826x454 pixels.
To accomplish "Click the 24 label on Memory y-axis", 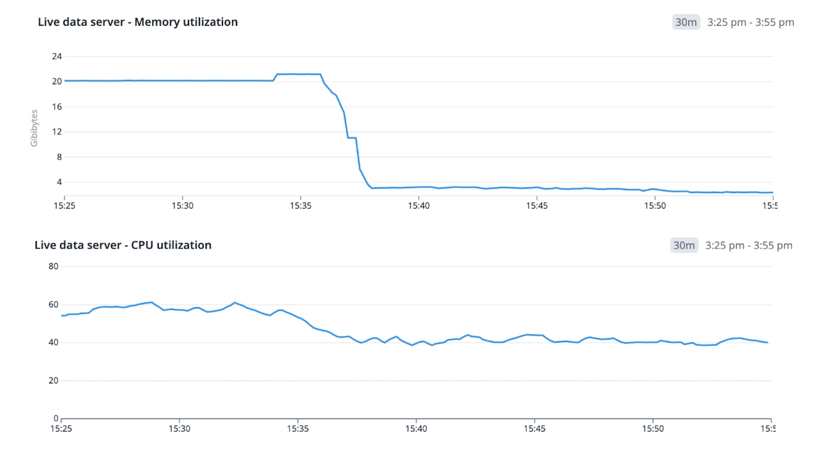I will pos(57,56).
